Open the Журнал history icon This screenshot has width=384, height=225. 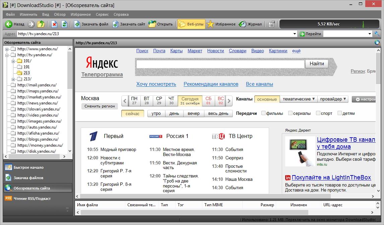(242, 24)
